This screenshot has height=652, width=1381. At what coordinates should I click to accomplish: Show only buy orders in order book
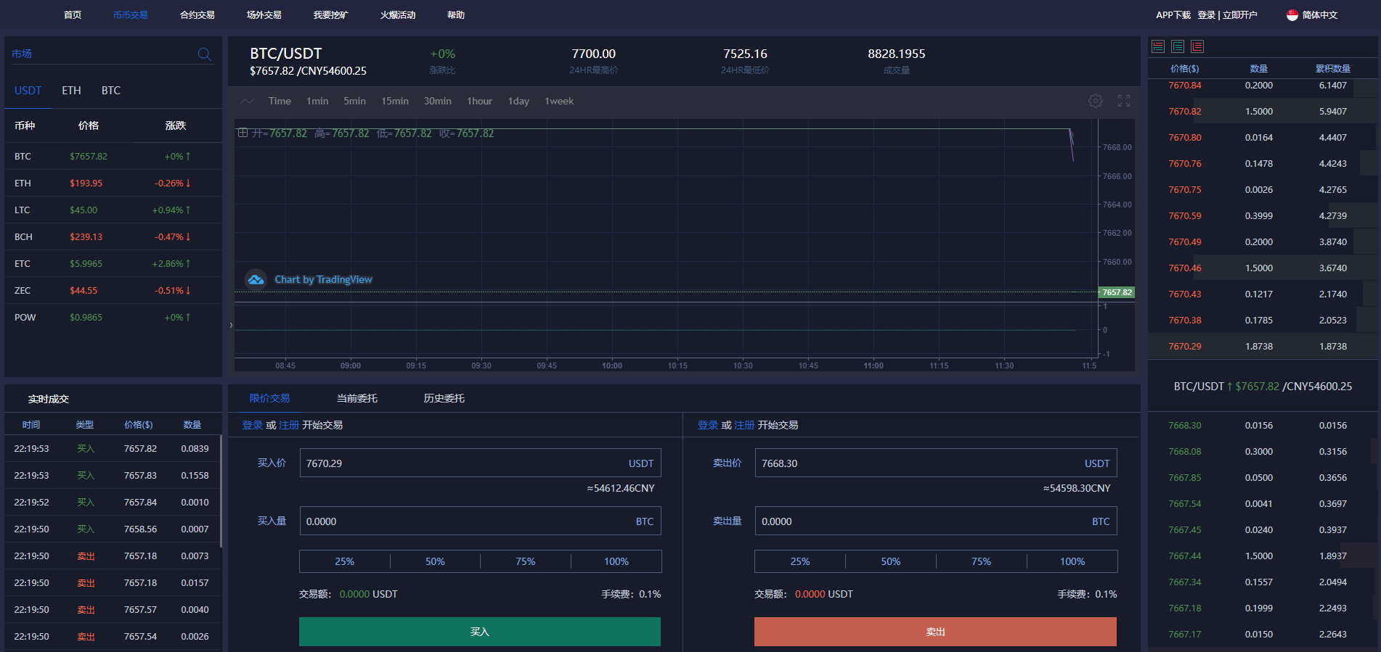pos(1178,46)
